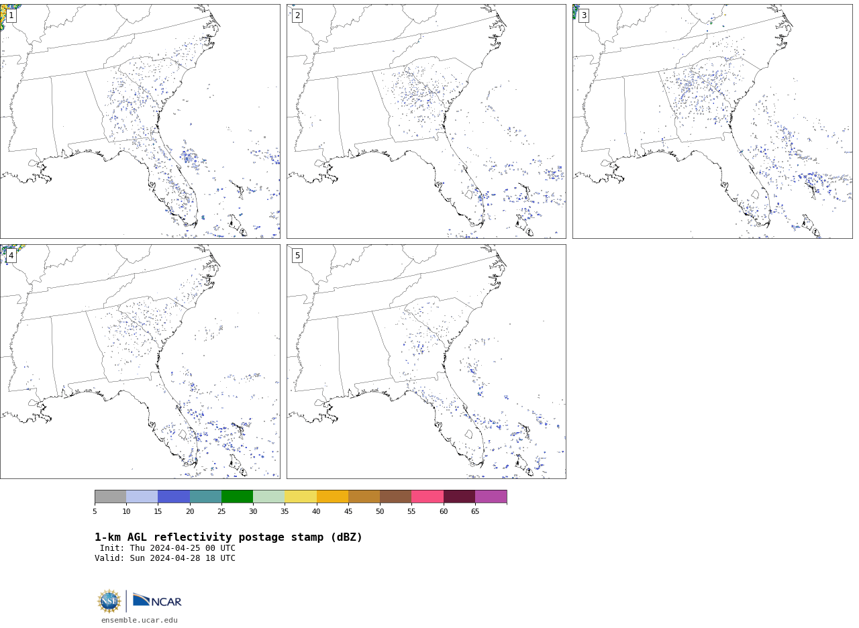Click the member number 5 label
This screenshot has height=628, width=859.
click(297, 256)
